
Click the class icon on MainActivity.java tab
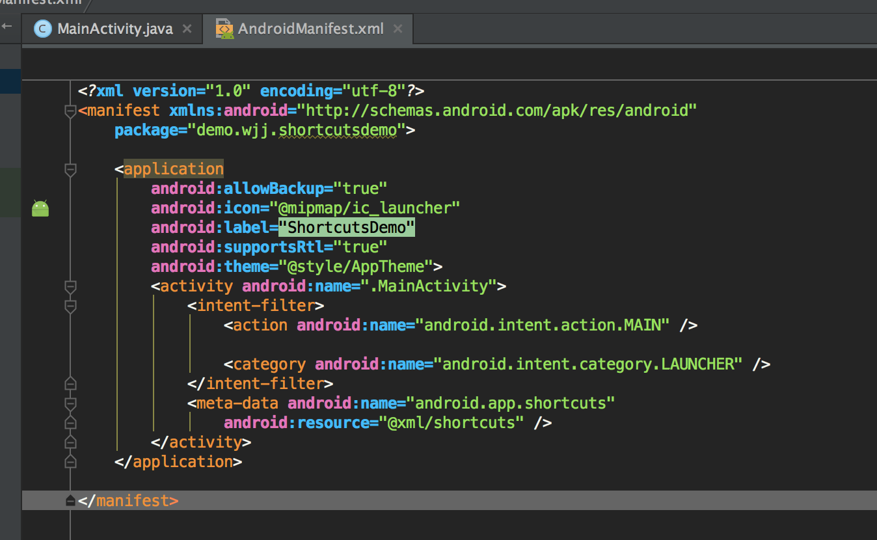(x=43, y=29)
